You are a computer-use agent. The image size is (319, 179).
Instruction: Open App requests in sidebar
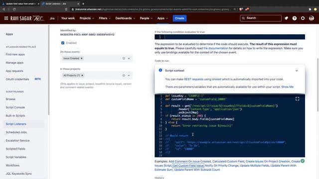[x=14, y=71]
